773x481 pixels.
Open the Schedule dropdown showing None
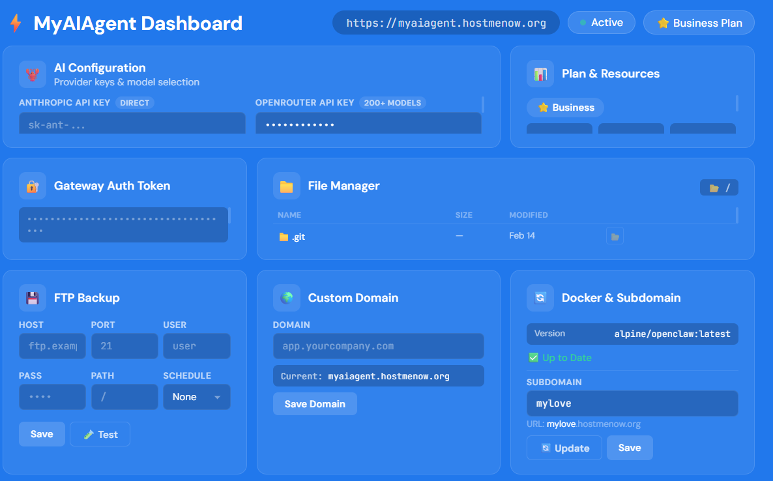click(196, 397)
